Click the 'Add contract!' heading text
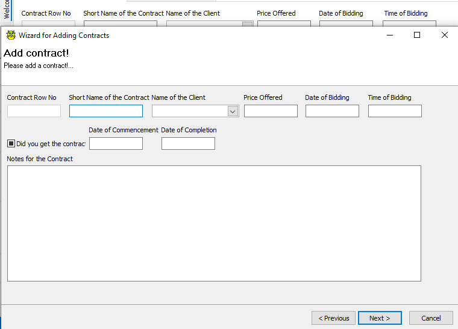The width and height of the screenshot is (458, 329). pyautogui.click(x=36, y=53)
